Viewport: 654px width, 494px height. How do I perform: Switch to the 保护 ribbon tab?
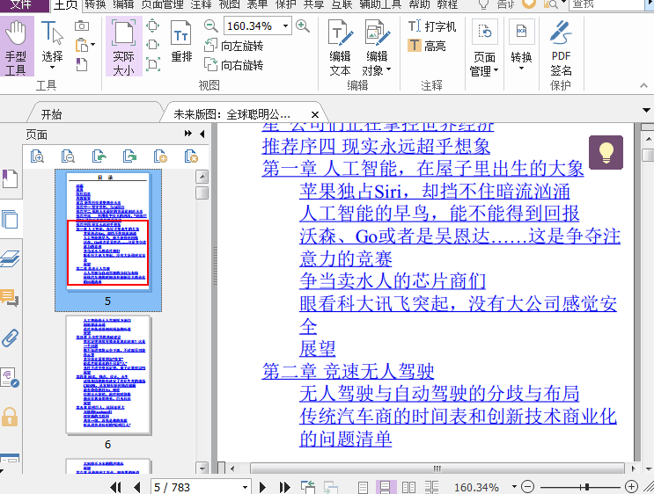(286, 4)
